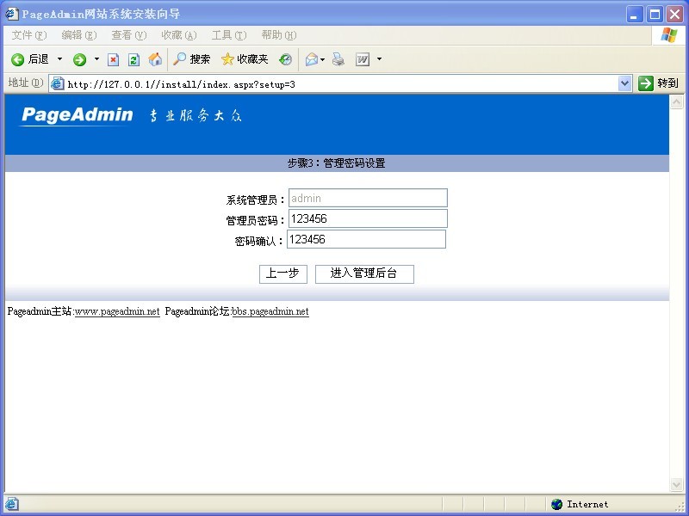Click the green Forward arrow button
689x516 pixels.
79,59
